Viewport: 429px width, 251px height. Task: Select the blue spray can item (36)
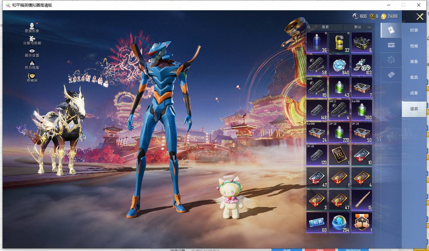point(317,43)
